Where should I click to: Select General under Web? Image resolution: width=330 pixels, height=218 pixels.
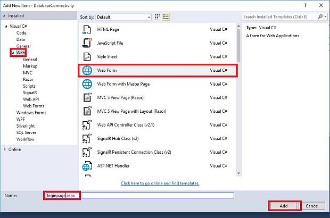(30, 60)
